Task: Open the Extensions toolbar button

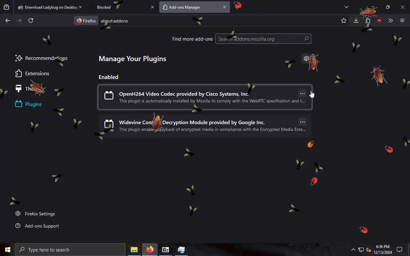Action: (368, 20)
